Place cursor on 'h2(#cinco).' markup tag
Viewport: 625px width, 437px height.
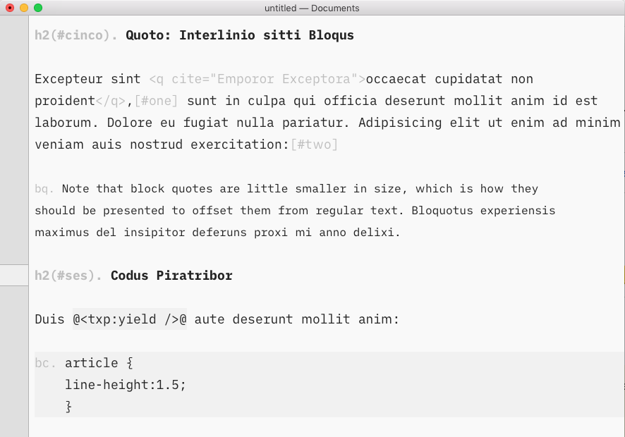(76, 35)
